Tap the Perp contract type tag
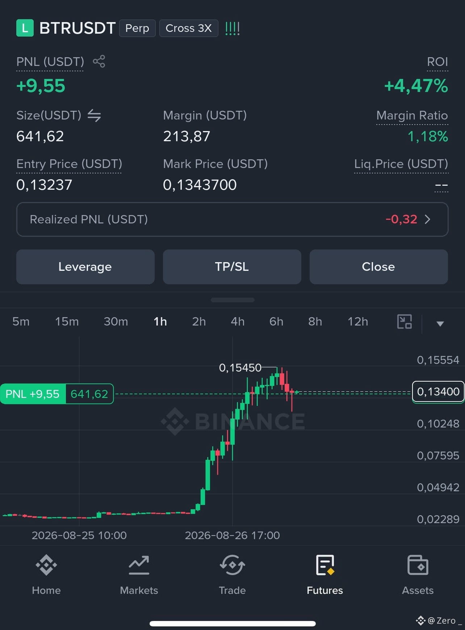The image size is (465, 630). tap(137, 28)
